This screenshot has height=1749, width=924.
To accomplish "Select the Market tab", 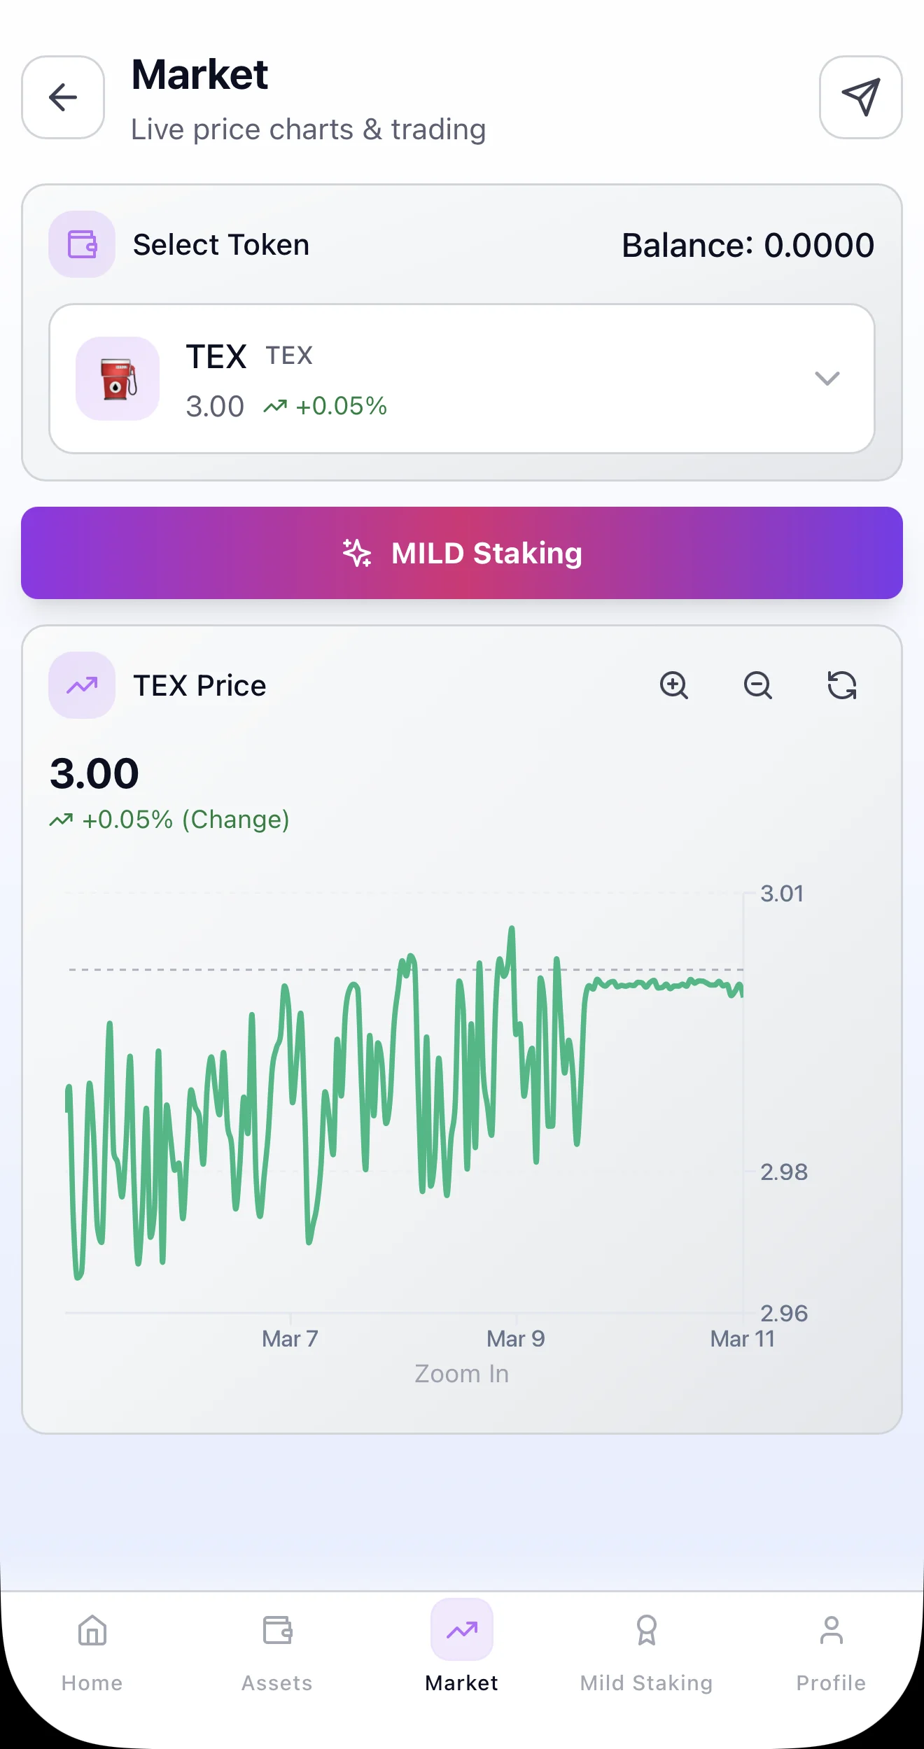I will [x=462, y=1653].
